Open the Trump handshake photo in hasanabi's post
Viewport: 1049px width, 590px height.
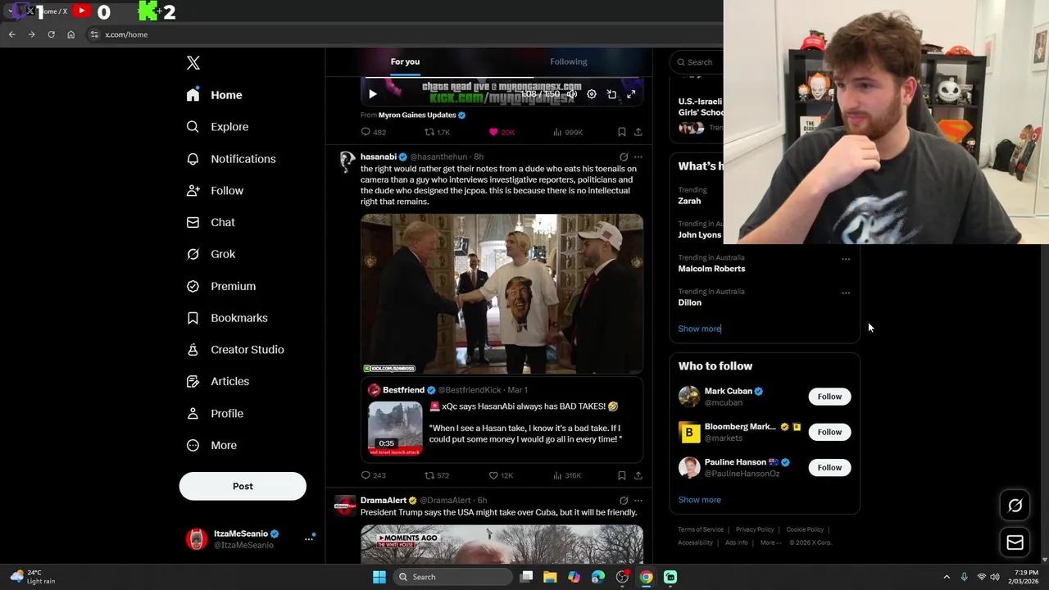[x=502, y=294]
